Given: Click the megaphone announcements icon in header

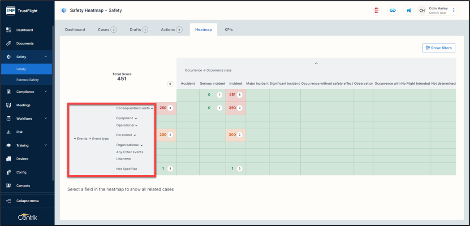Looking at the screenshot, I should 409,10.
